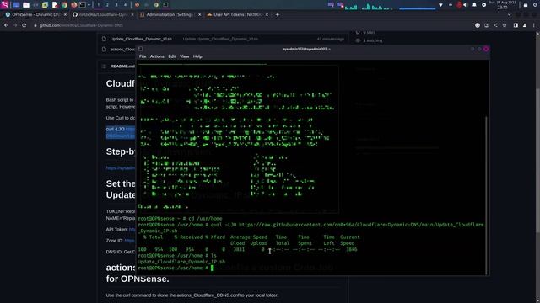The image size is (540, 303).
Task: Bookmark this page with the star icon
Action: click(505, 25)
